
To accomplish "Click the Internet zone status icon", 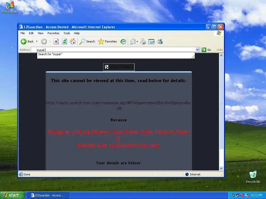I will click(187, 174).
